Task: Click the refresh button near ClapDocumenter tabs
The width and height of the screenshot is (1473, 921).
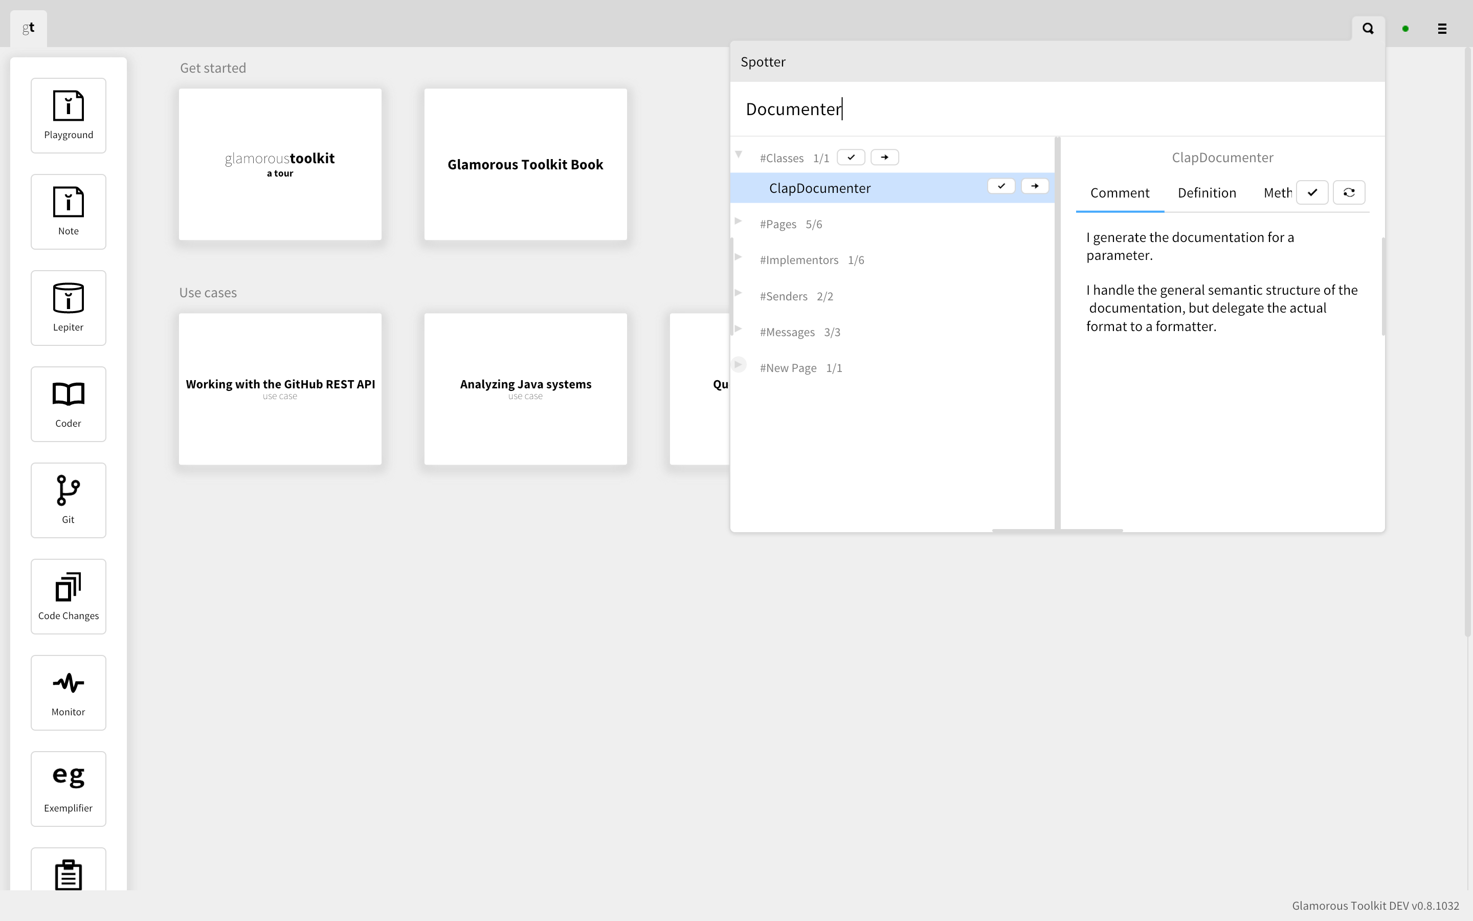Action: click(1349, 192)
